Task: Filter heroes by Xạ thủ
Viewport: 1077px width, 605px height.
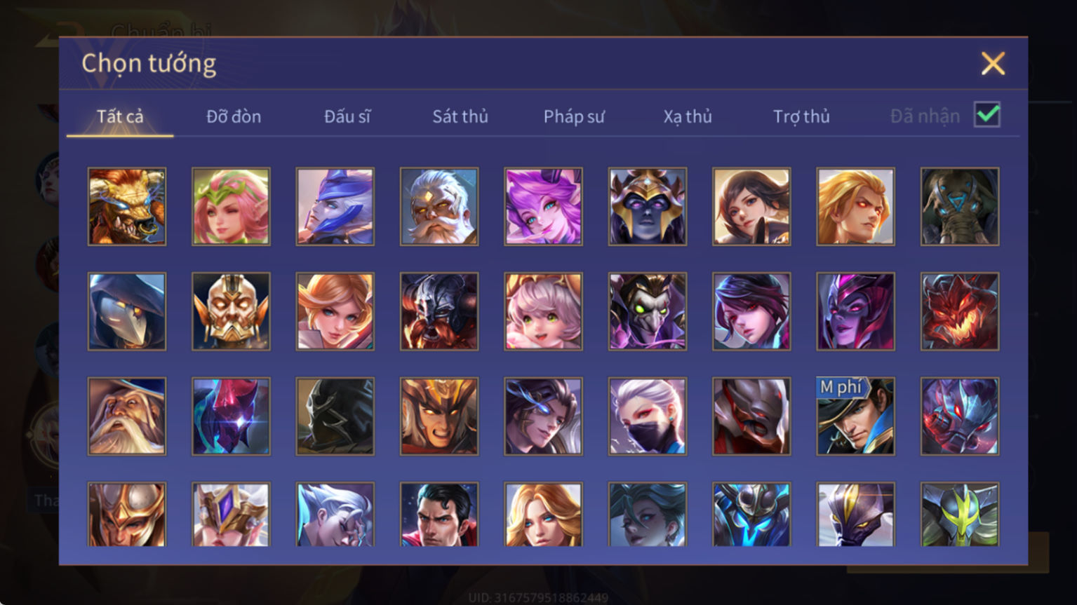Action: pos(688,116)
